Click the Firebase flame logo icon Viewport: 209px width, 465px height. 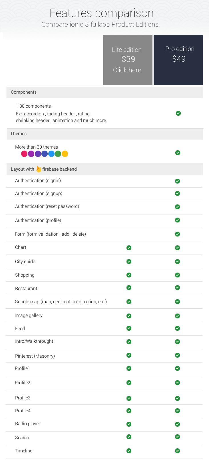(x=39, y=169)
